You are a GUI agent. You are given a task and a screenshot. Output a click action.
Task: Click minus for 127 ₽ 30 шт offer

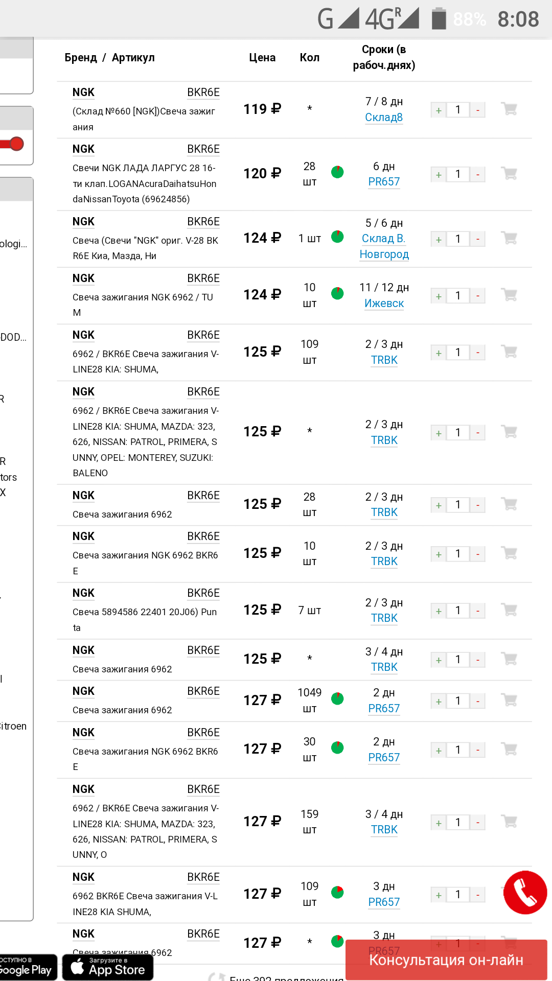(477, 750)
